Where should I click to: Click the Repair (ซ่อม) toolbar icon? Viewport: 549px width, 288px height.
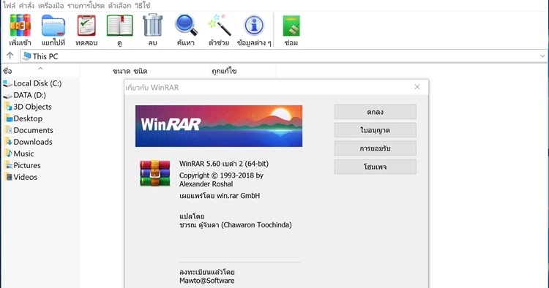point(291,26)
